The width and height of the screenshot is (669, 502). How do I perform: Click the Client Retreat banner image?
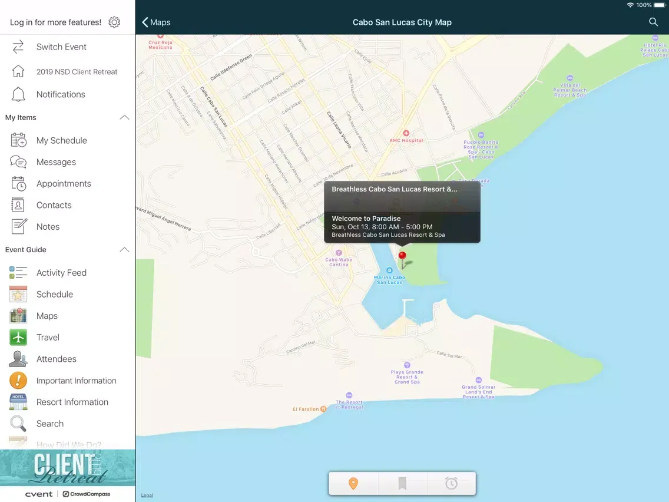coord(67,468)
